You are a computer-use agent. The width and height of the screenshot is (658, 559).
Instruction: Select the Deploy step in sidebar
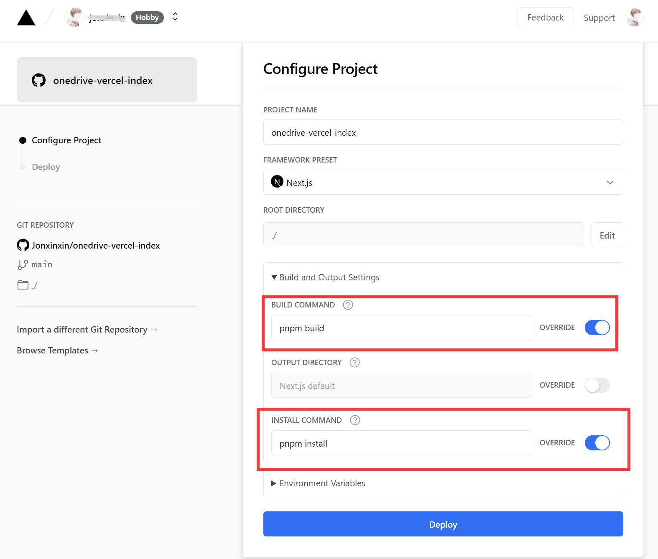tap(46, 167)
